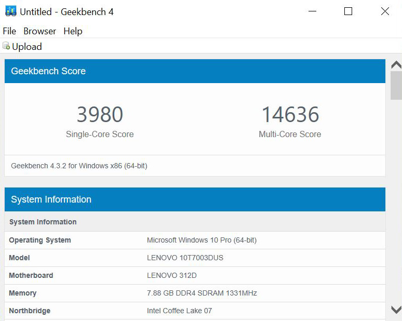This screenshot has height=321, width=402.
Task: Click the LENOVO 312D value
Action: pos(172,275)
